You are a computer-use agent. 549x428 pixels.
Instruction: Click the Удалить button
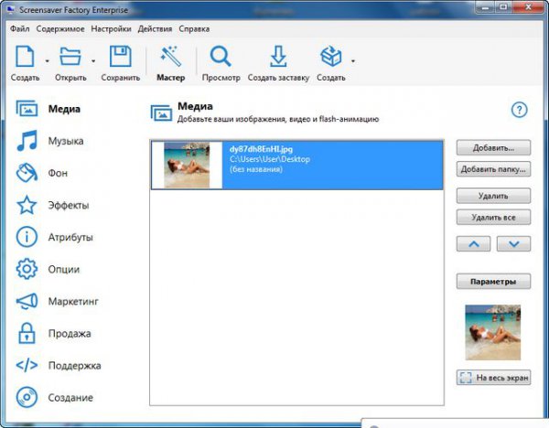493,196
